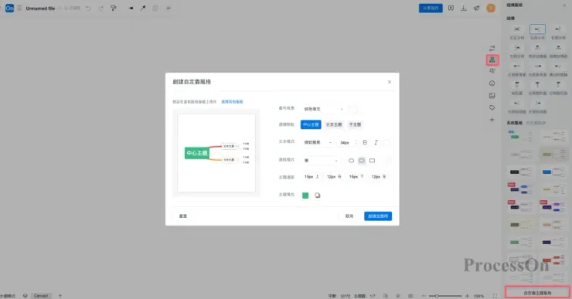Click the highlighted structure icon in right sidebar
The height and width of the screenshot is (299, 572).
[492, 59]
